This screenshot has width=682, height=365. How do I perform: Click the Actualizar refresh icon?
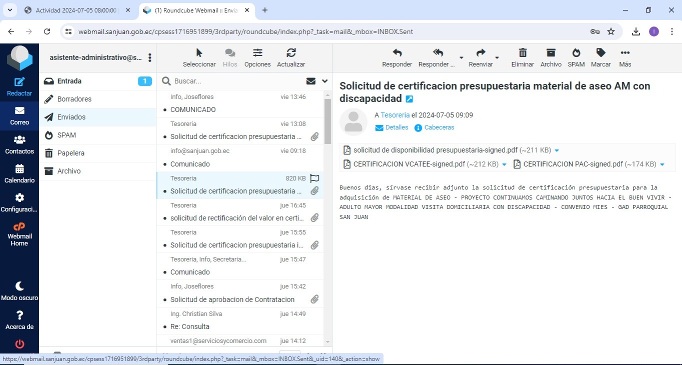[291, 53]
